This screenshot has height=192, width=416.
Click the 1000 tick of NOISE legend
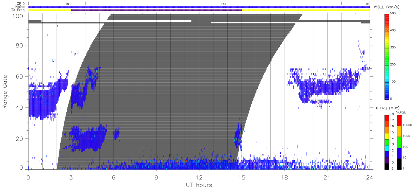click(406, 136)
